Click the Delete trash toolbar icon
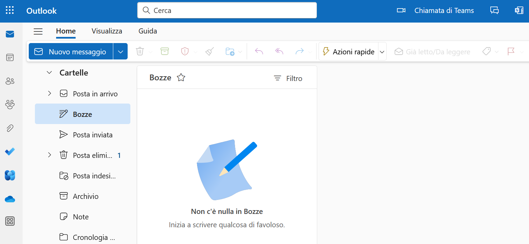 pos(140,52)
